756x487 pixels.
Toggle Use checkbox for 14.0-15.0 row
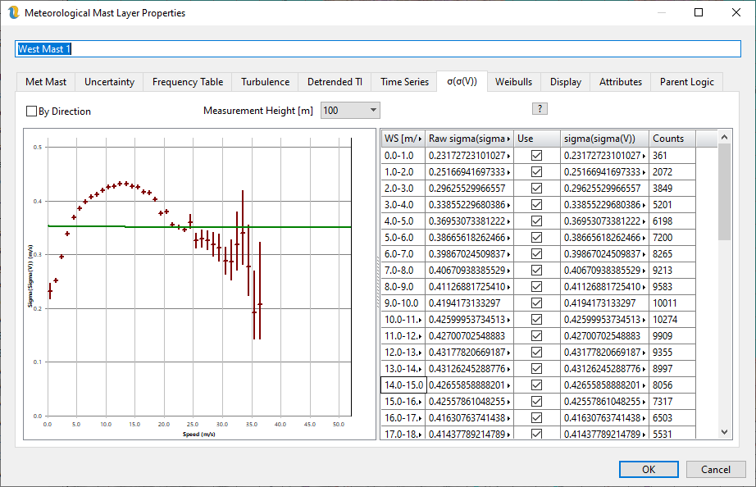[x=536, y=385]
